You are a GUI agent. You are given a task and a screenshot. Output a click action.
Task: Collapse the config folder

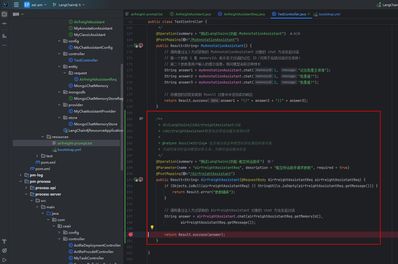[x=59, y=41]
